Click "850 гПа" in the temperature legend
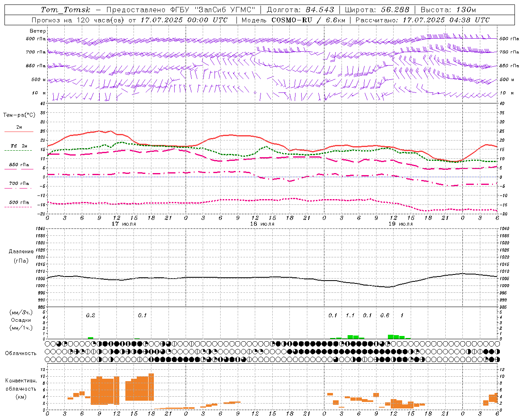This screenshot has width=521, height=417. [19, 165]
